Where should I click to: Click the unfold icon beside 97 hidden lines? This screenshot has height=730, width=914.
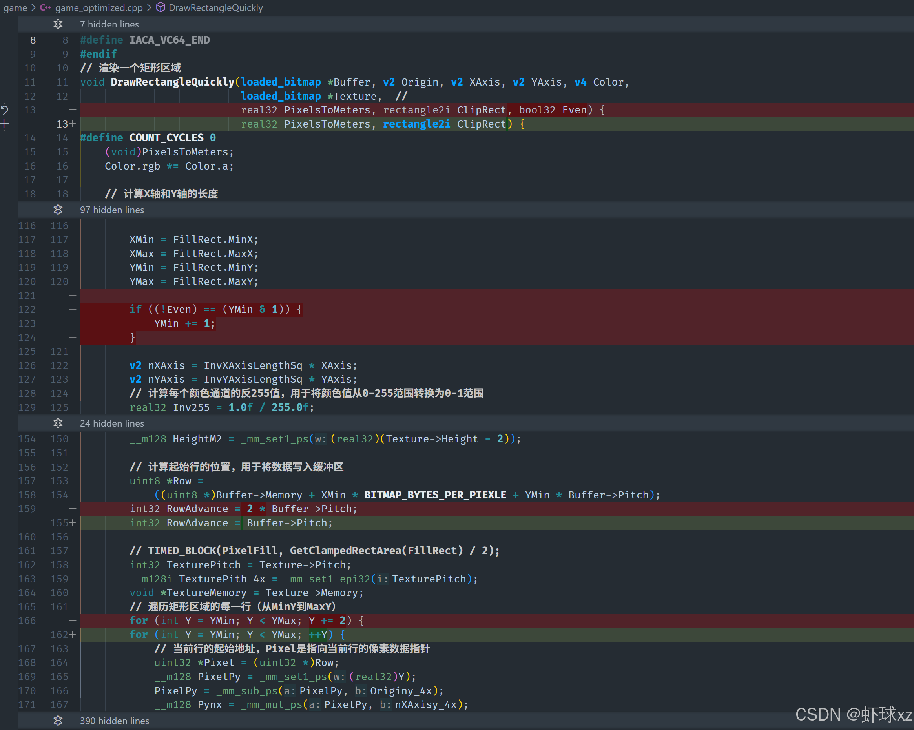pyautogui.click(x=58, y=210)
